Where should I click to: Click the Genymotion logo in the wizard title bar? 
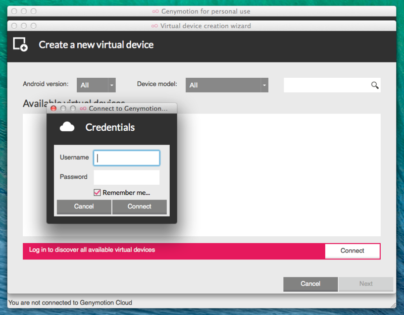[x=155, y=26]
